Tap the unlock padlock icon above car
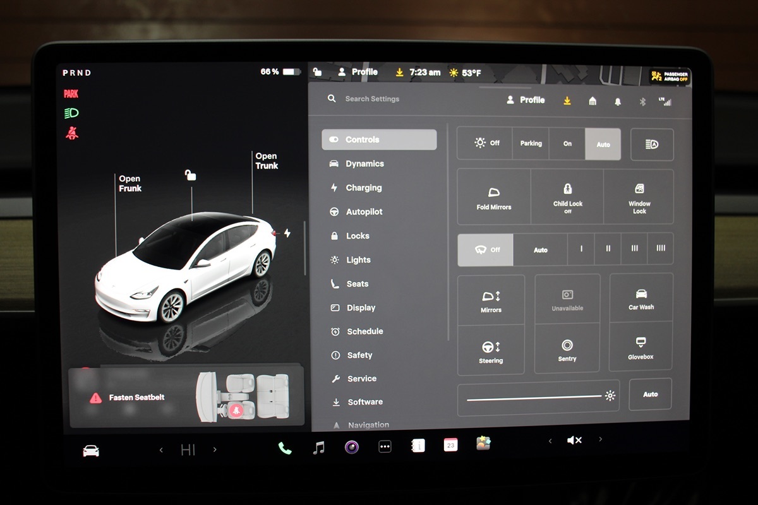758x505 pixels. coord(190,175)
